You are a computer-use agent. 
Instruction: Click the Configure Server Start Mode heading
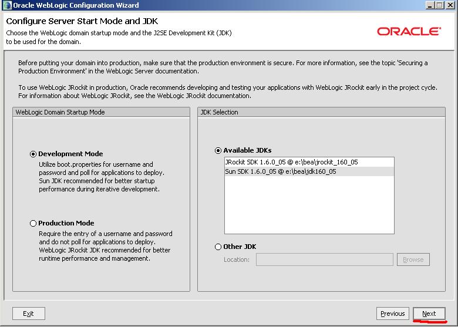pyautogui.click(x=82, y=21)
